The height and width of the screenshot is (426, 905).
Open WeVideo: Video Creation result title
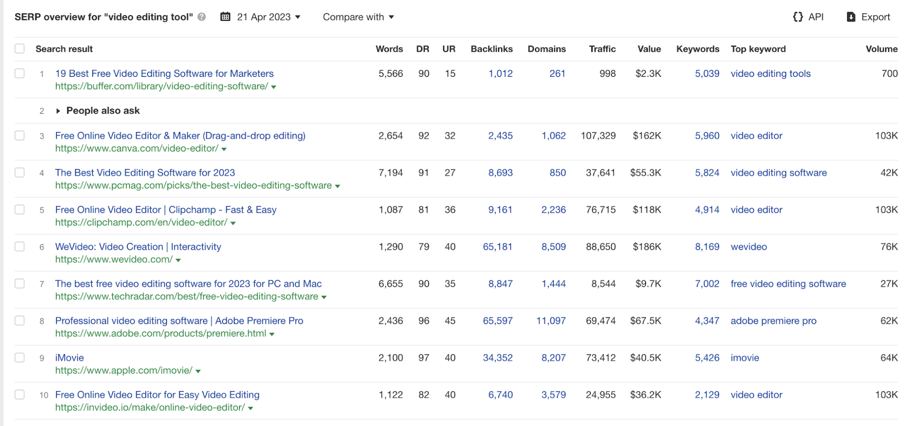point(138,246)
